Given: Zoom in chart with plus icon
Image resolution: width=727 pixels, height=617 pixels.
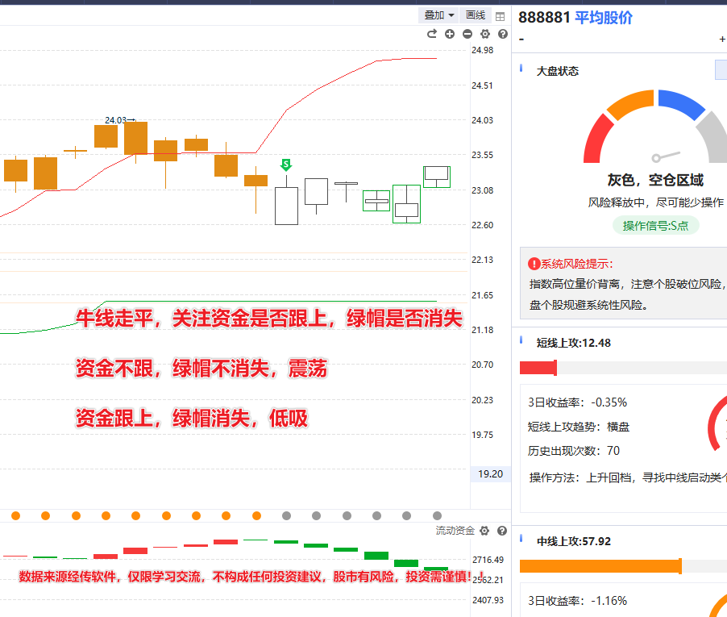Looking at the screenshot, I should pyautogui.click(x=450, y=34).
